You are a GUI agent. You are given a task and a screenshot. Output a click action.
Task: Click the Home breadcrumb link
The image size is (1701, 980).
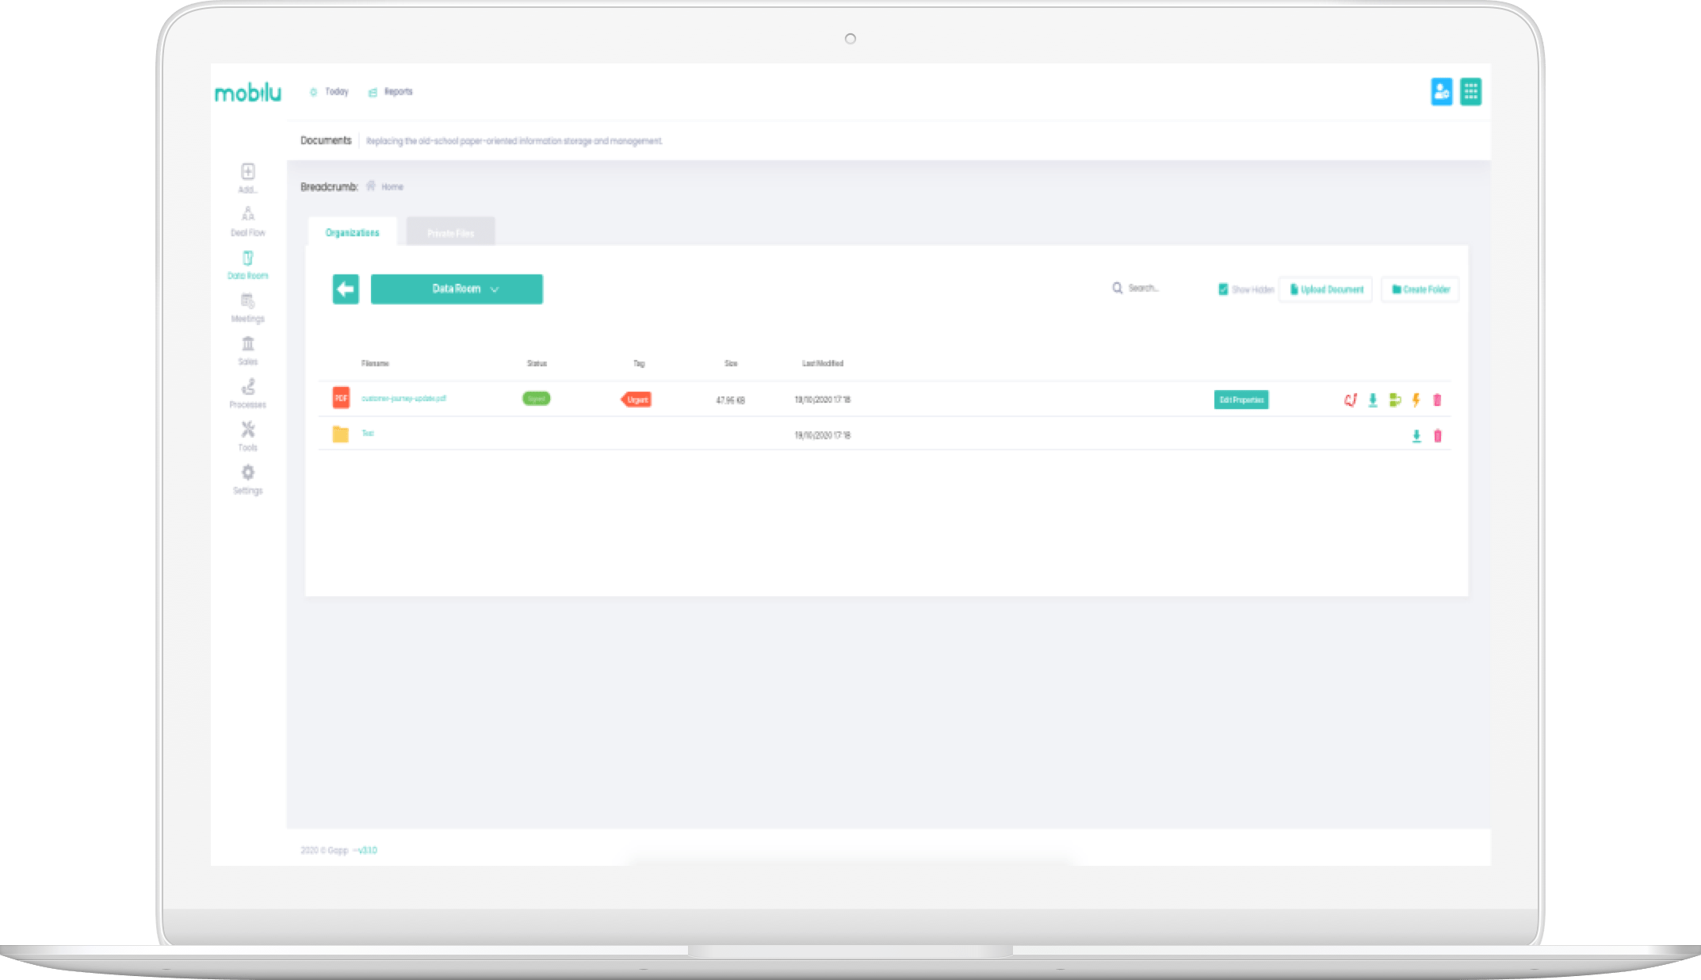coord(392,187)
